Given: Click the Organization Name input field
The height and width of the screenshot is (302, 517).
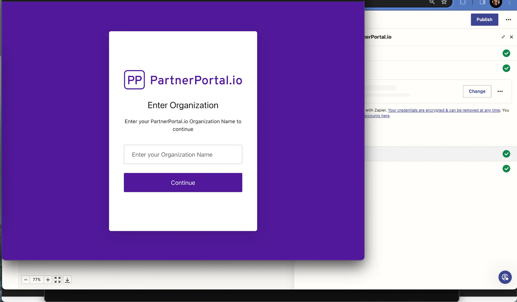Looking at the screenshot, I should point(183,154).
